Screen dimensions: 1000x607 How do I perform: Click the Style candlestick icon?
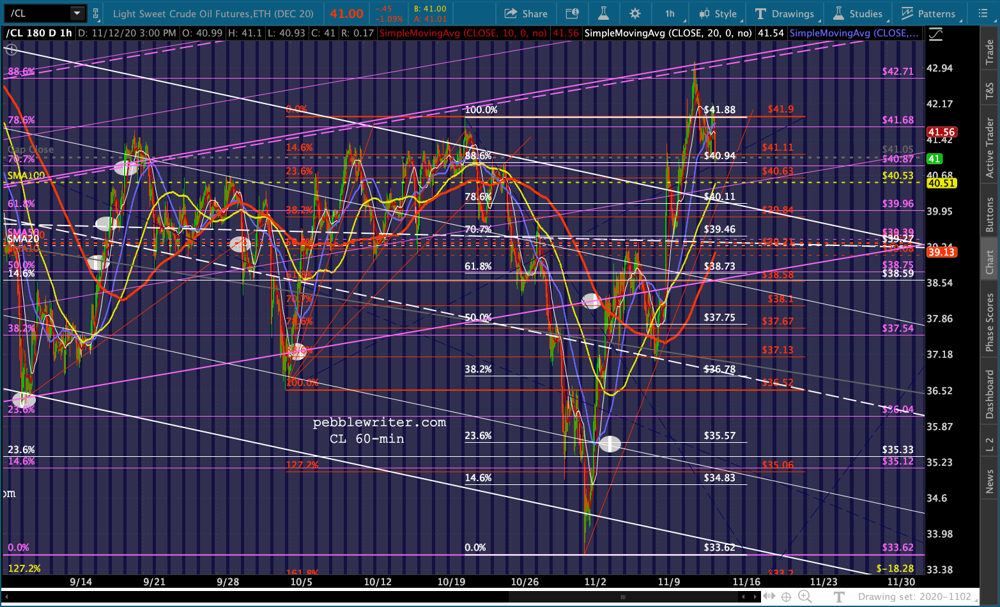coord(704,13)
